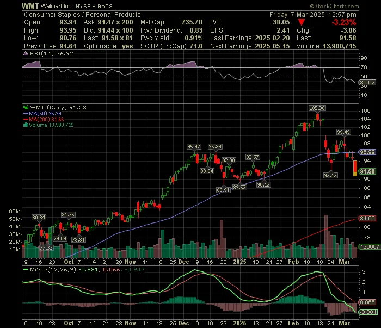This screenshot has height=328, width=381.
Task: Click the 36.92 RSI tag on the right axis
Action: tap(367, 82)
